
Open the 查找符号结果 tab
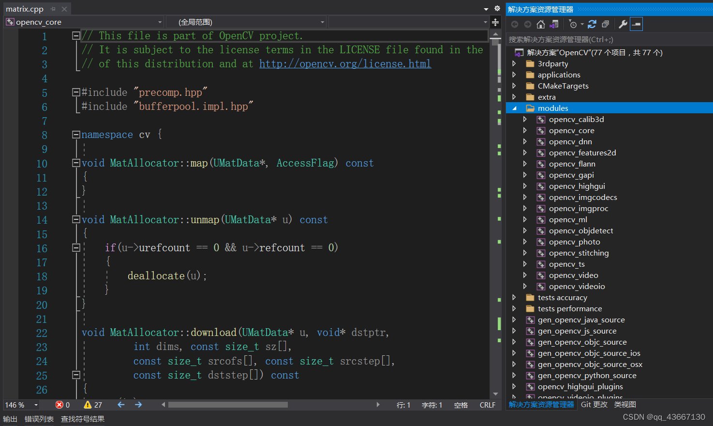click(83, 419)
